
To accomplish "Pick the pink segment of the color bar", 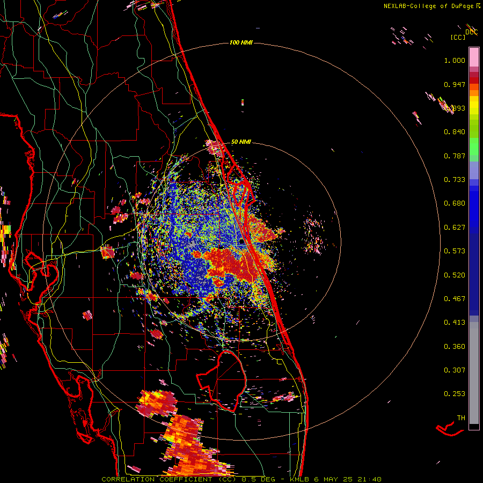I will [x=474, y=57].
